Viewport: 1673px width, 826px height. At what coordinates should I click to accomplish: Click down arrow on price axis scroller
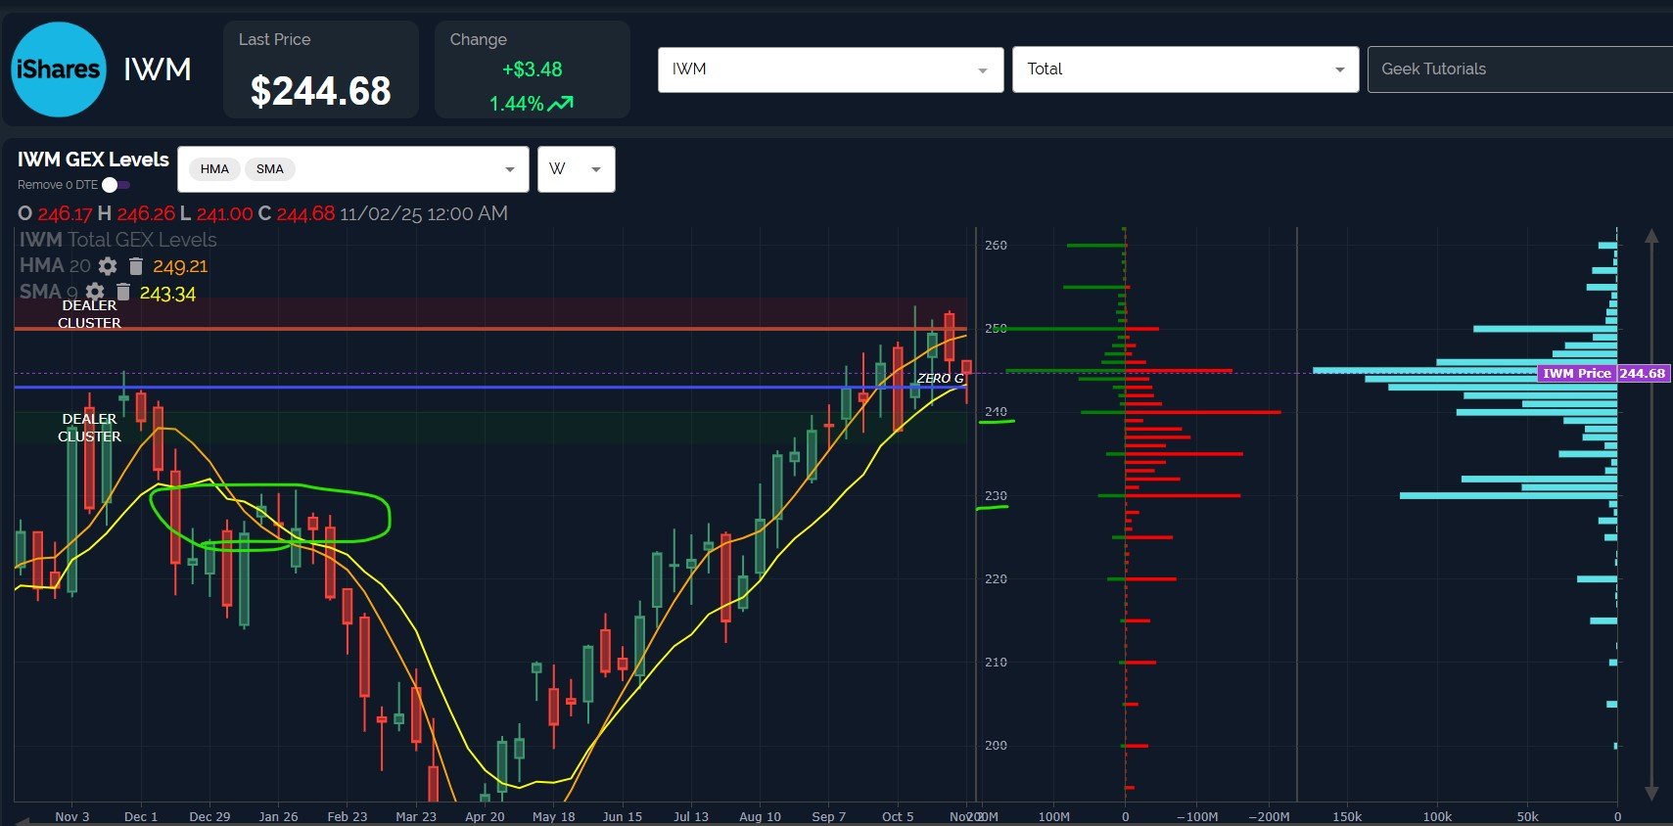tap(1651, 793)
